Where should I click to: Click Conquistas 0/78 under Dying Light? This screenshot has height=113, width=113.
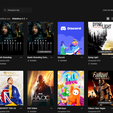click(x=94, y=60)
